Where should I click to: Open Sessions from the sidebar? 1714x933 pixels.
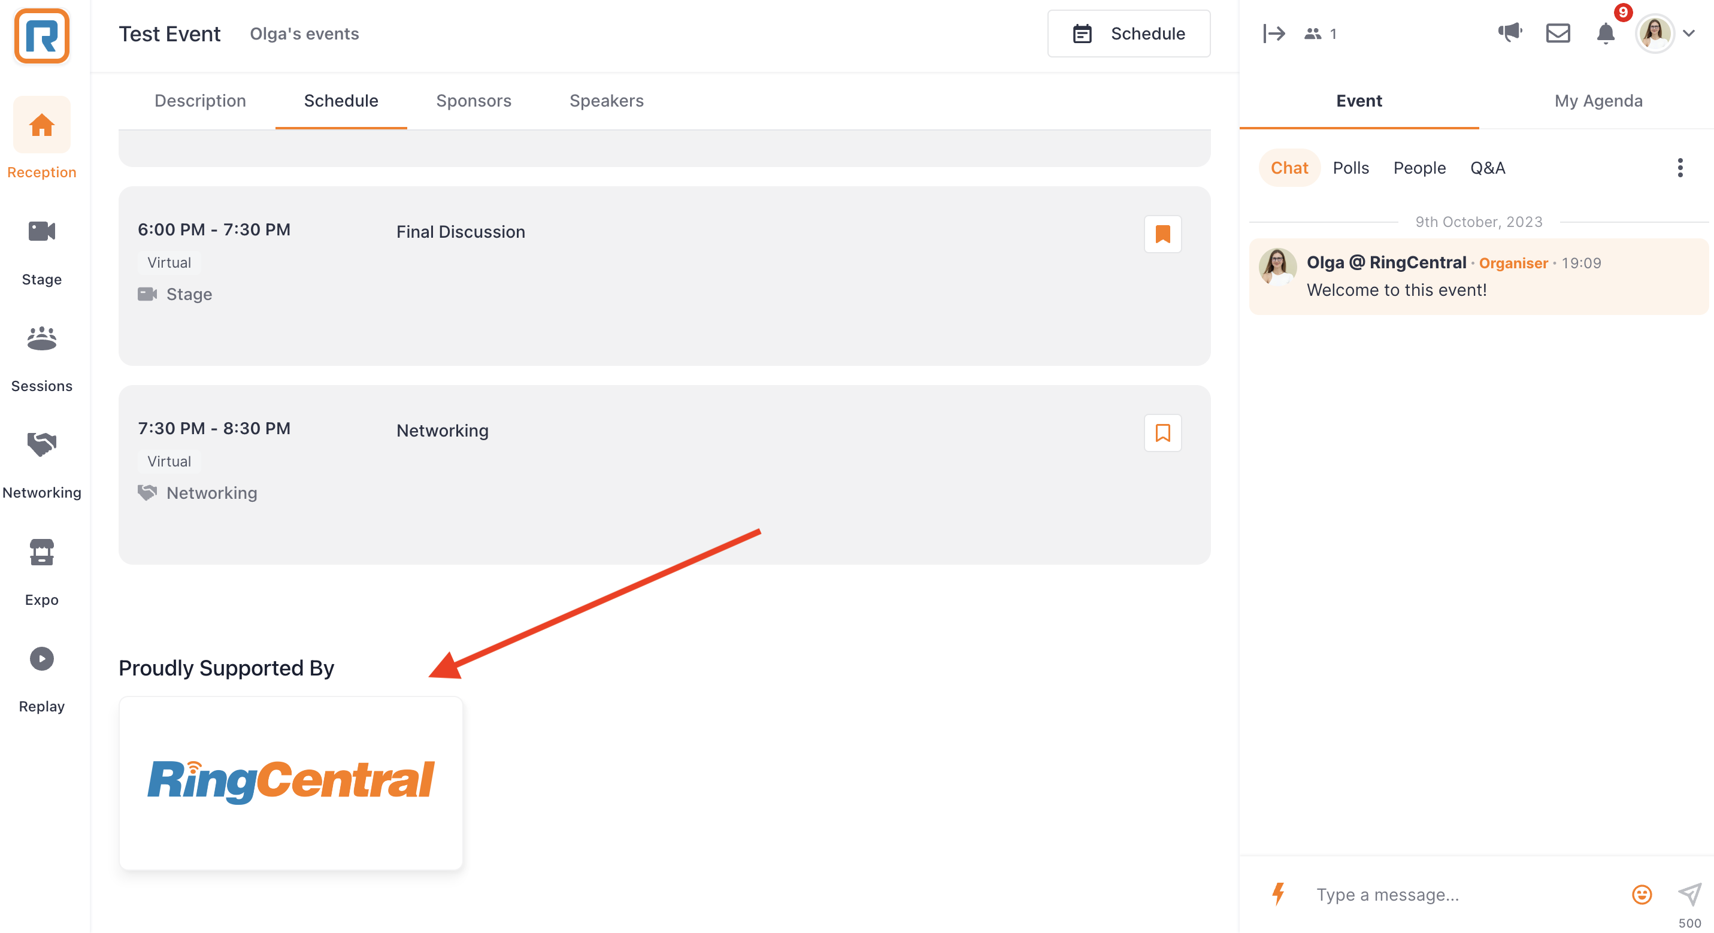pos(41,358)
